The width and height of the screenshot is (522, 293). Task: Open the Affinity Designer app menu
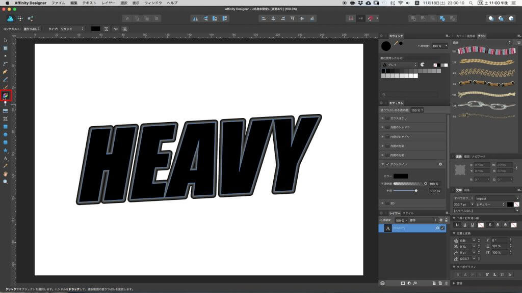30,3
